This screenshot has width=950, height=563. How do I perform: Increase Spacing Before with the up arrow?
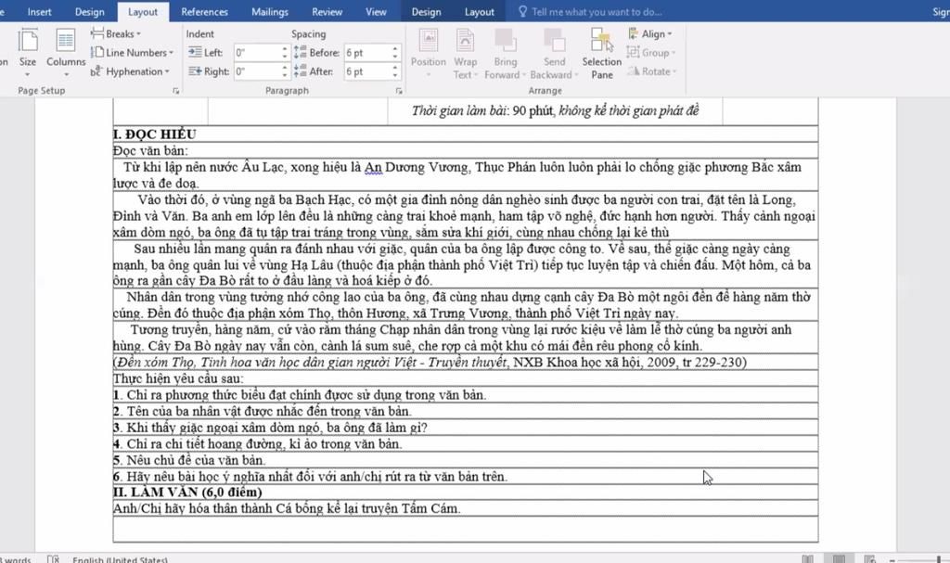395,49
